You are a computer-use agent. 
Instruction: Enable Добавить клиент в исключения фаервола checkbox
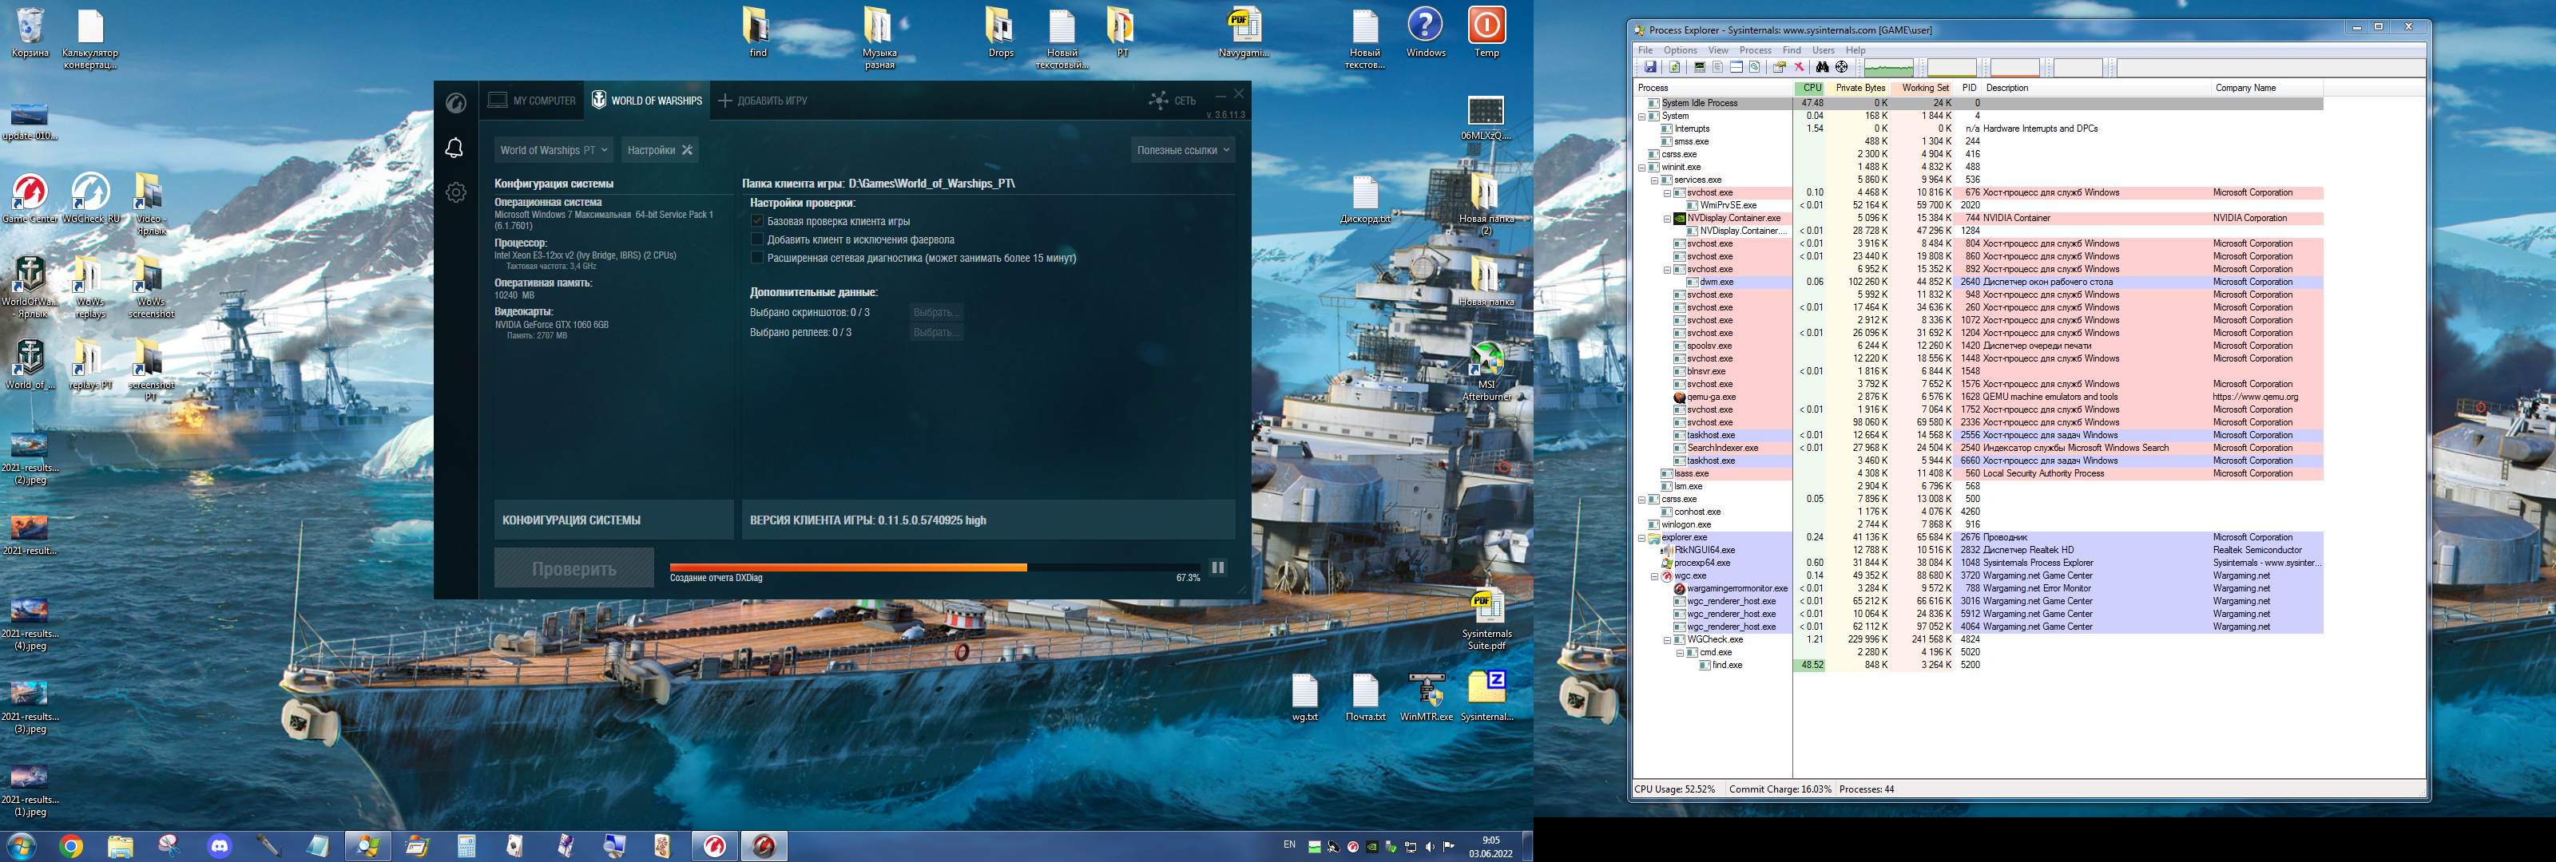pyautogui.click(x=757, y=239)
